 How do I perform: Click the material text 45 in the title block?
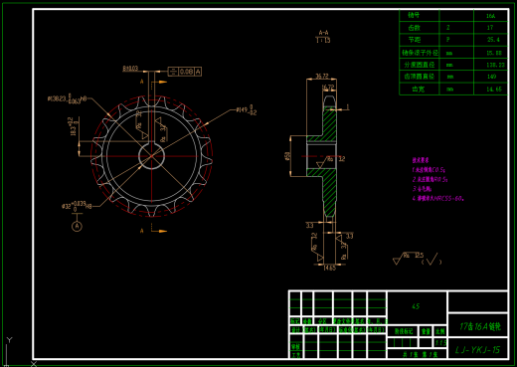[416, 306]
